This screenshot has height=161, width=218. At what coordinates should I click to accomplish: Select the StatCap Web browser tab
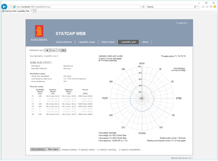pos(17,11)
